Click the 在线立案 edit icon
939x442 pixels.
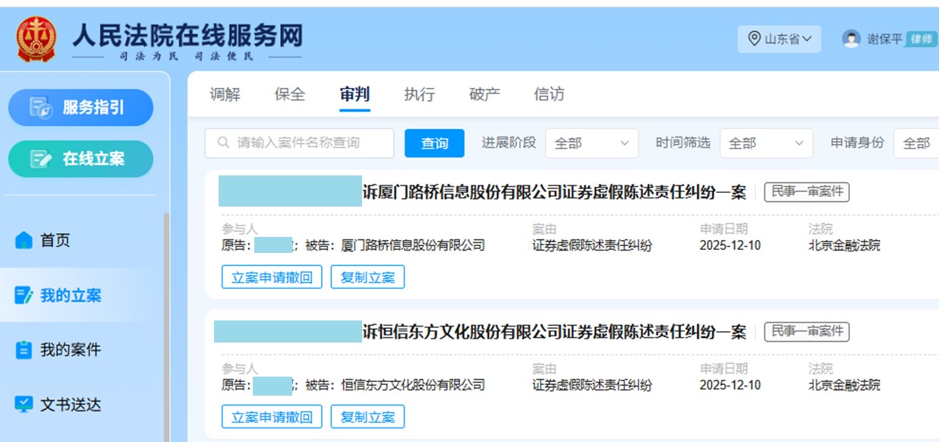(x=40, y=159)
